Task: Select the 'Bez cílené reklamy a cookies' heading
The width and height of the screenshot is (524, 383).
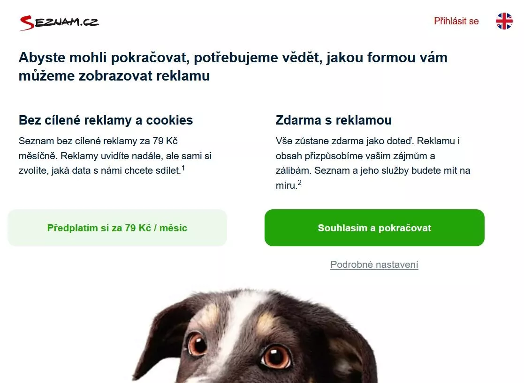Action: tap(106, 120)
